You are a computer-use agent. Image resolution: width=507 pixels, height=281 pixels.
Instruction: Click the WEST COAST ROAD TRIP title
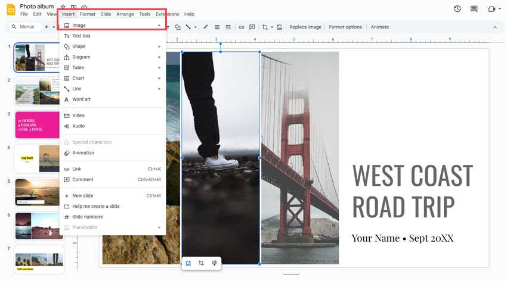pos(413,191)
